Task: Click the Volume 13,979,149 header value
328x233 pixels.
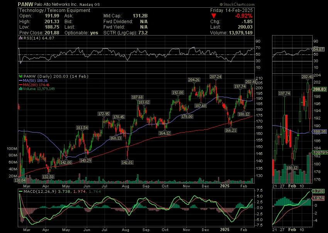Action: click(240, 33)
